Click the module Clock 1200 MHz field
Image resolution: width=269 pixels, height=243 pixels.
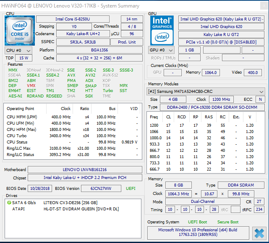221,100
